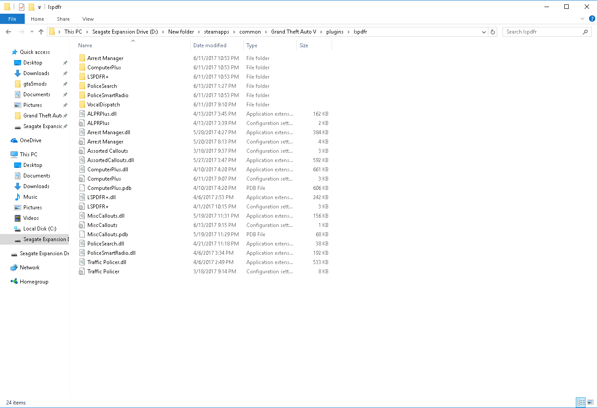Navigate to steamapps in the breadcrumb
This screenshot has width=597, height=408.
(216, 32)
